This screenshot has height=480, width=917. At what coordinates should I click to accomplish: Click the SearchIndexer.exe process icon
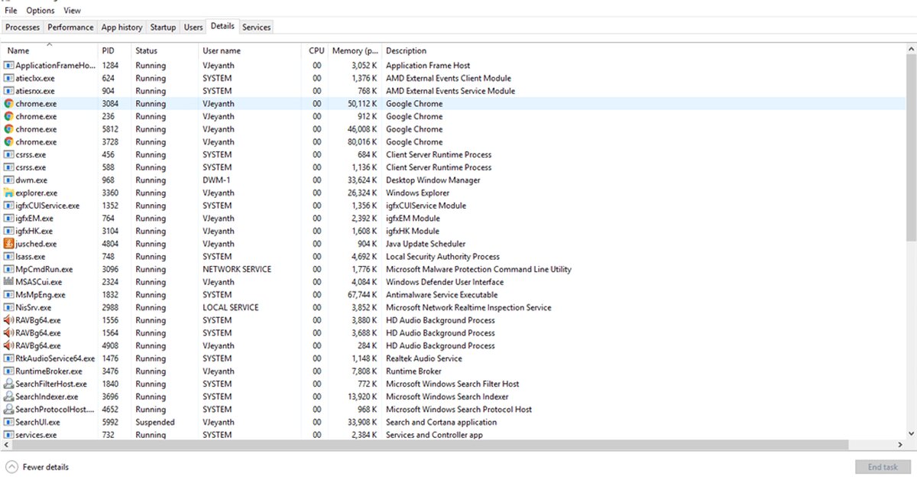coord(8,397)
